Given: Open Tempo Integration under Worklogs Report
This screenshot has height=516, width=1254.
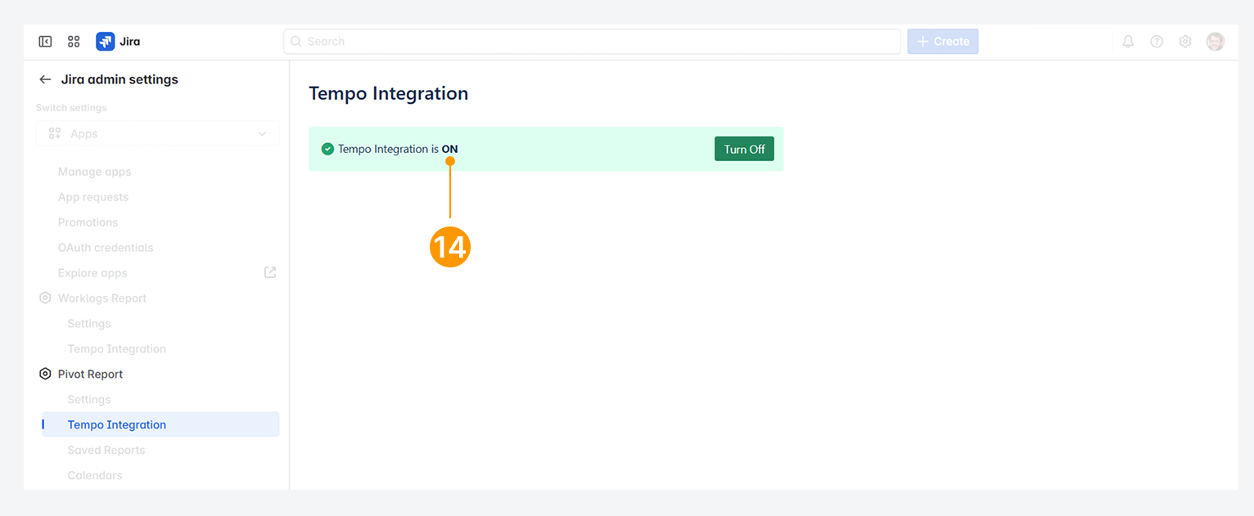Looking at the screenshot, I should coord(117,349).
